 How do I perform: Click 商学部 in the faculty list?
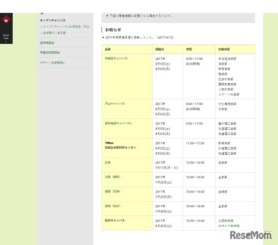click(x=223, y=74)
